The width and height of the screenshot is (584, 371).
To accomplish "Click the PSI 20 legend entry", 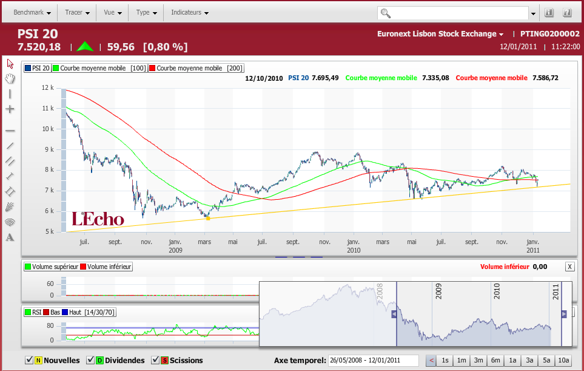I will coord(37,68).
